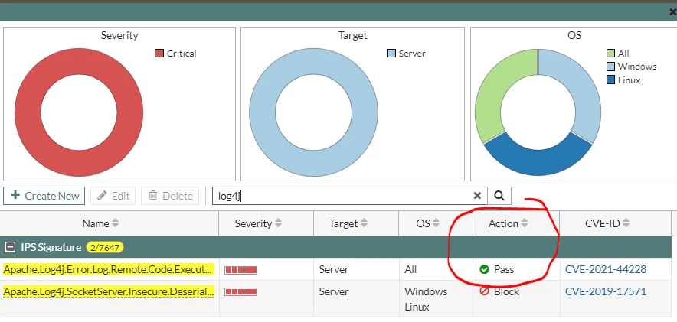Screen dimensions: 677x322
Task: Open CVE-2021-44228 link
Action: pyautogui.click(x=606, y=269)
